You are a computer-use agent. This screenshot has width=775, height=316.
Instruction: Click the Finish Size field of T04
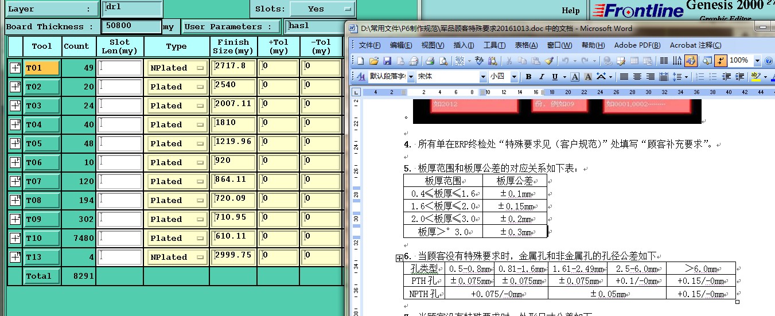click(233, 124)
